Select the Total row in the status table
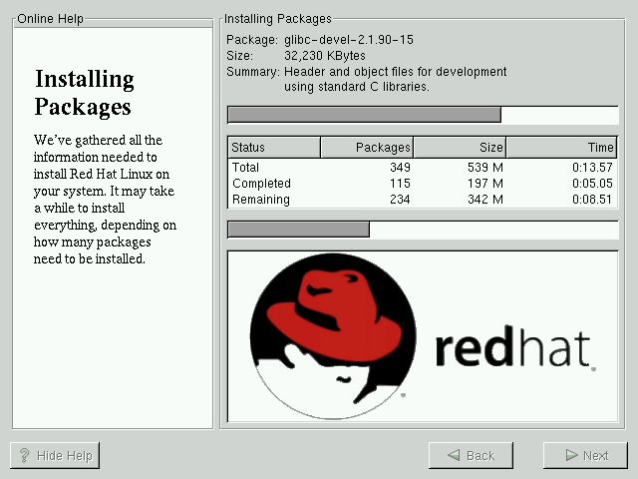638x479 pixels. pos(246,168)
